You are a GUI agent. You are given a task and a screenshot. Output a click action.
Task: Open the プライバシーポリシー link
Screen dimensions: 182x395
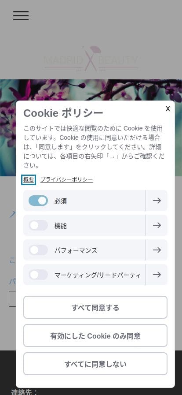(67, 179)
